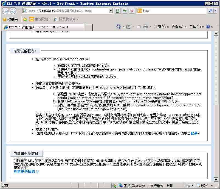Open the 查看更多信息 » link
220x189 pixels.
(26, 171)
